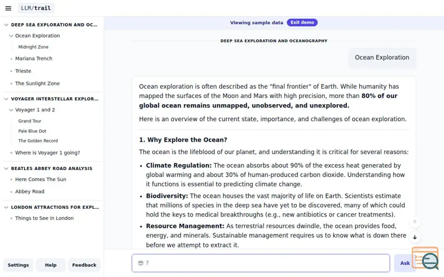The width and height of the screenshot is (444, 277).
Task: Select Ocean Exploration label in sidebar
Action: 38,36
